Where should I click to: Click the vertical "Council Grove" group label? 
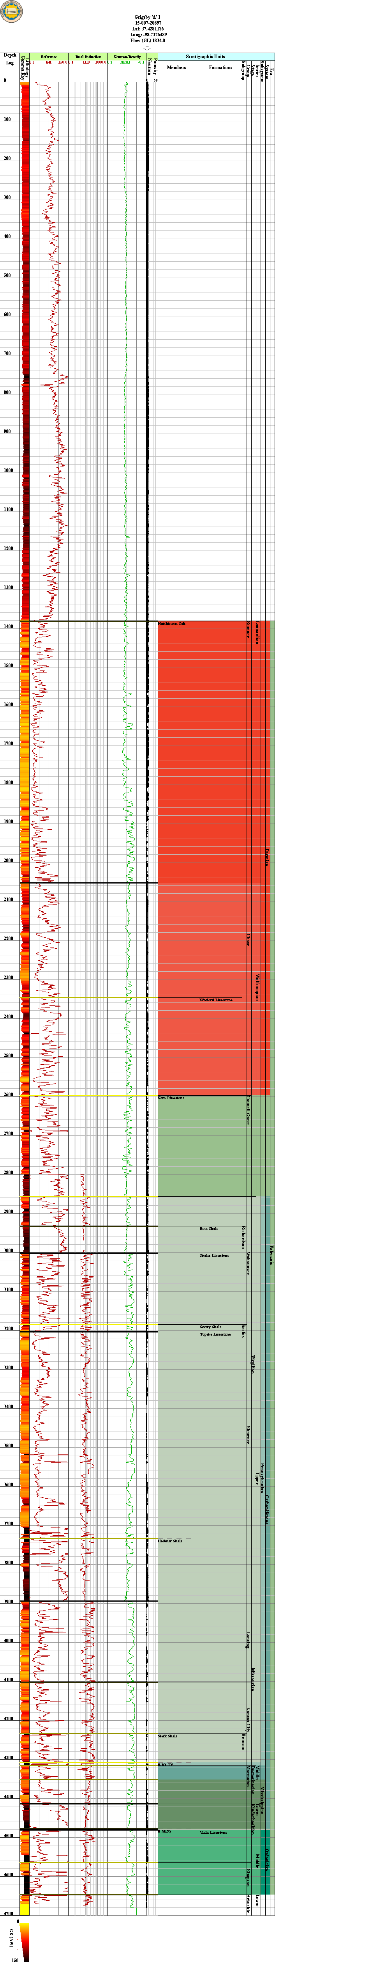(x=248, y=1111)
